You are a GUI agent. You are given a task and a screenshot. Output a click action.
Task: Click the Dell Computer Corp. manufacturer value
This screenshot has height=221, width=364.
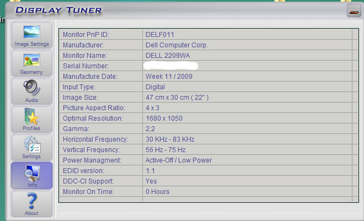click(176, 45)
